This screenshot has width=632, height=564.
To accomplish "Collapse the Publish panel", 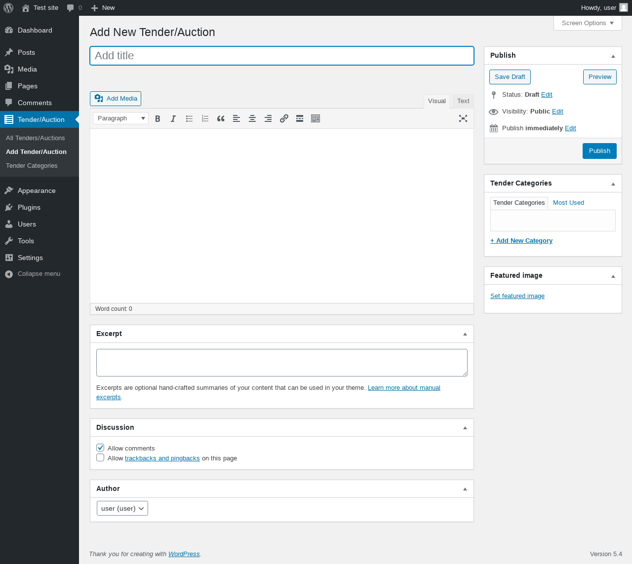I will (613, 56).
